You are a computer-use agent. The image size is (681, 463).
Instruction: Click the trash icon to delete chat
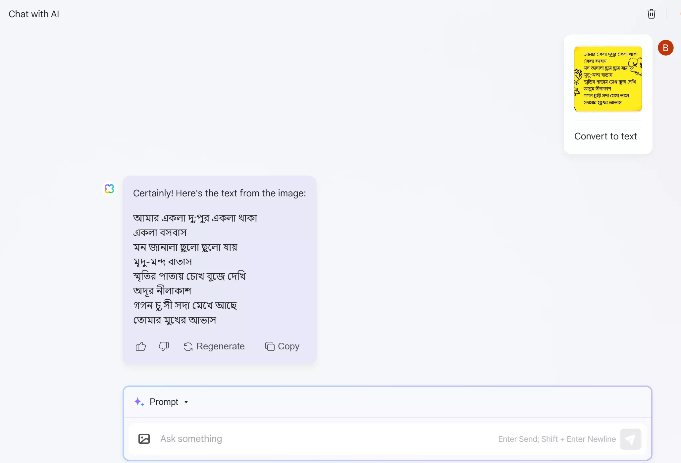(x=651, y=14)
